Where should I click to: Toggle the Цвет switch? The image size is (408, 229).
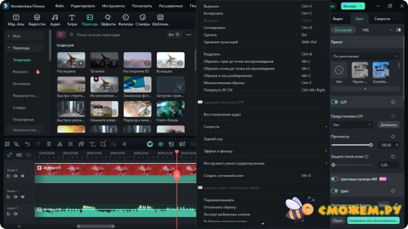(335, 191)
